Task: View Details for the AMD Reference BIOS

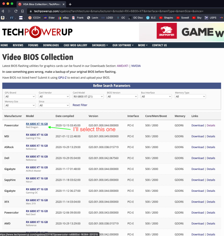Action: 211,224
